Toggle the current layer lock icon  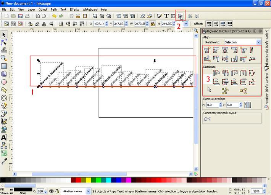(57, 191)
